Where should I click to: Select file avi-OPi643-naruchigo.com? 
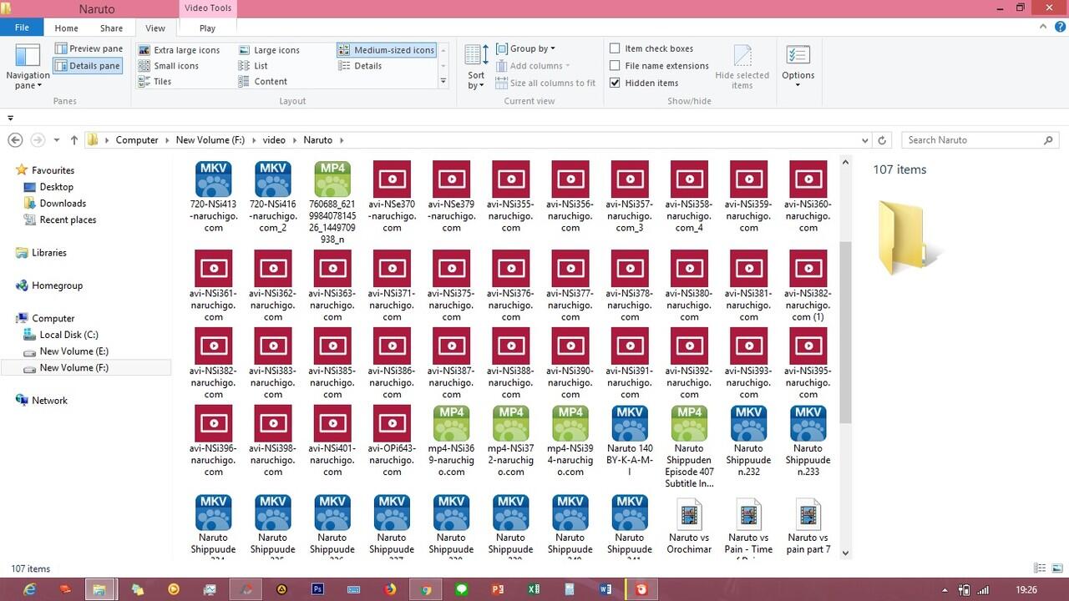point(392,441)
